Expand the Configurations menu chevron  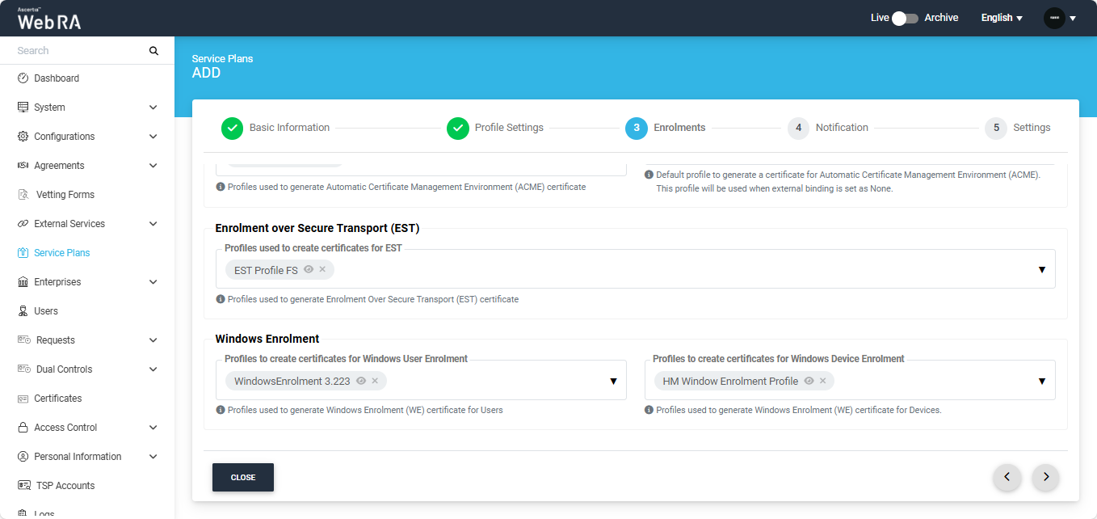[153, 137]
